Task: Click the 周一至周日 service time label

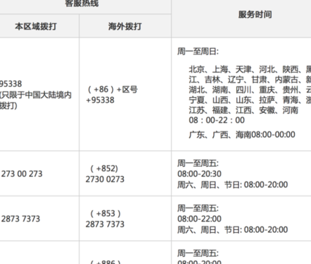Action: pos(198,51)
